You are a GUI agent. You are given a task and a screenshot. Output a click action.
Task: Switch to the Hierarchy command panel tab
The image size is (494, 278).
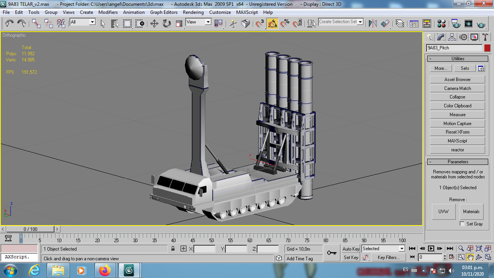point(452,37)
